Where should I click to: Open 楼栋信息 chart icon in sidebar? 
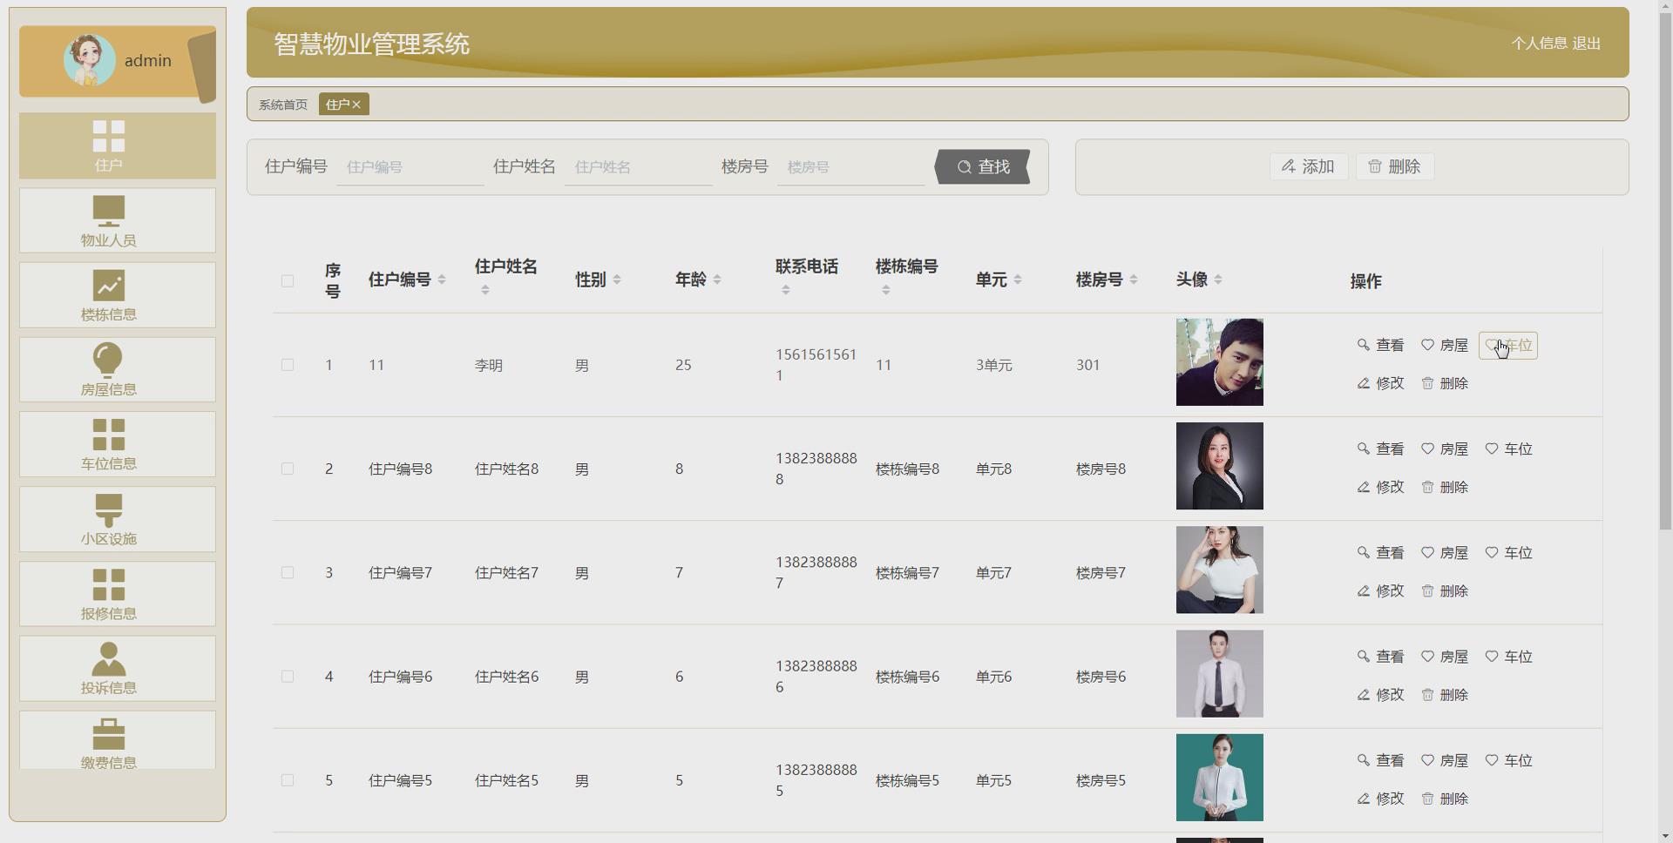(x=109, y=286)
